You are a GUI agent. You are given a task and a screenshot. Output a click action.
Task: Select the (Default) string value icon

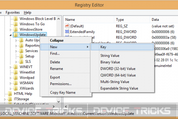67,26
